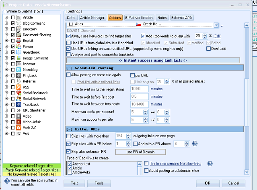Adjust the stop words percentage spinner
Viewport: 257px width, 190px height.
(205, 36)
